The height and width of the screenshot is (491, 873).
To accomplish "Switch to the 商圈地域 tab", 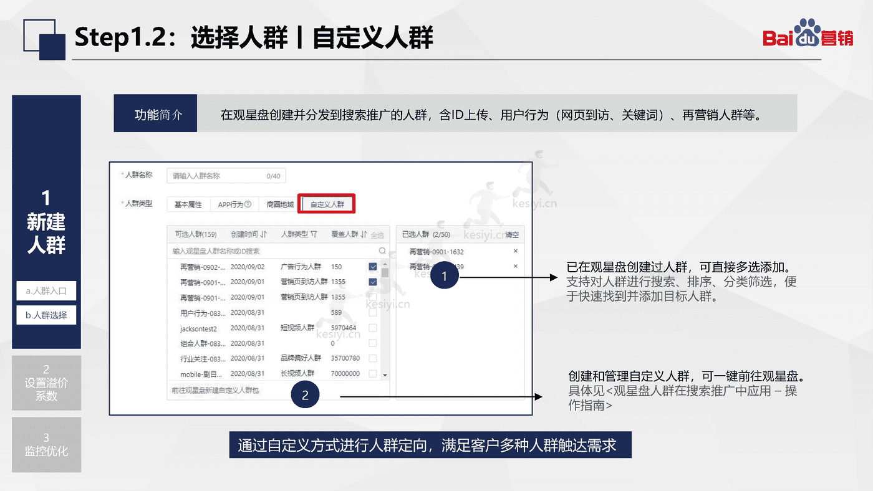I will [x=280, y=204].
